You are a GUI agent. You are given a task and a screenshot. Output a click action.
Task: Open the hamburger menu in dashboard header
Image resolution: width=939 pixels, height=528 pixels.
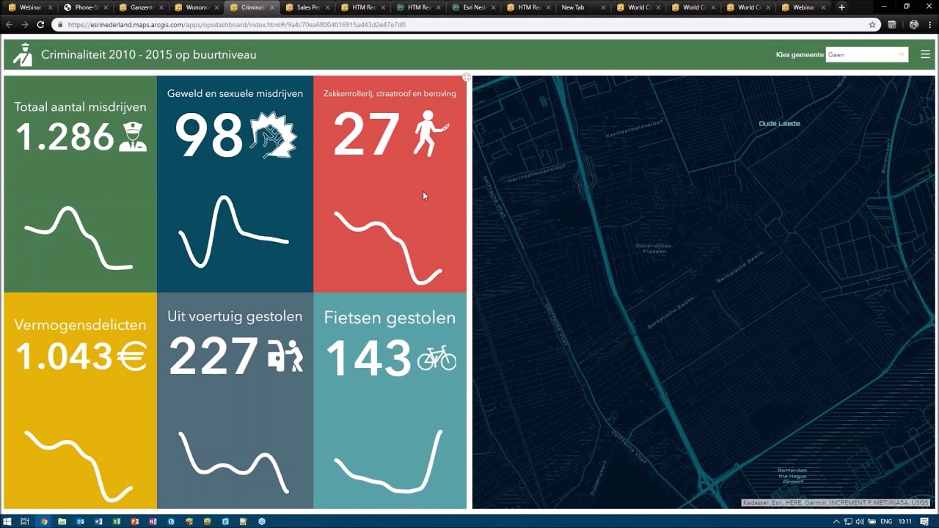pyautogui.click(x=925, y=54)
